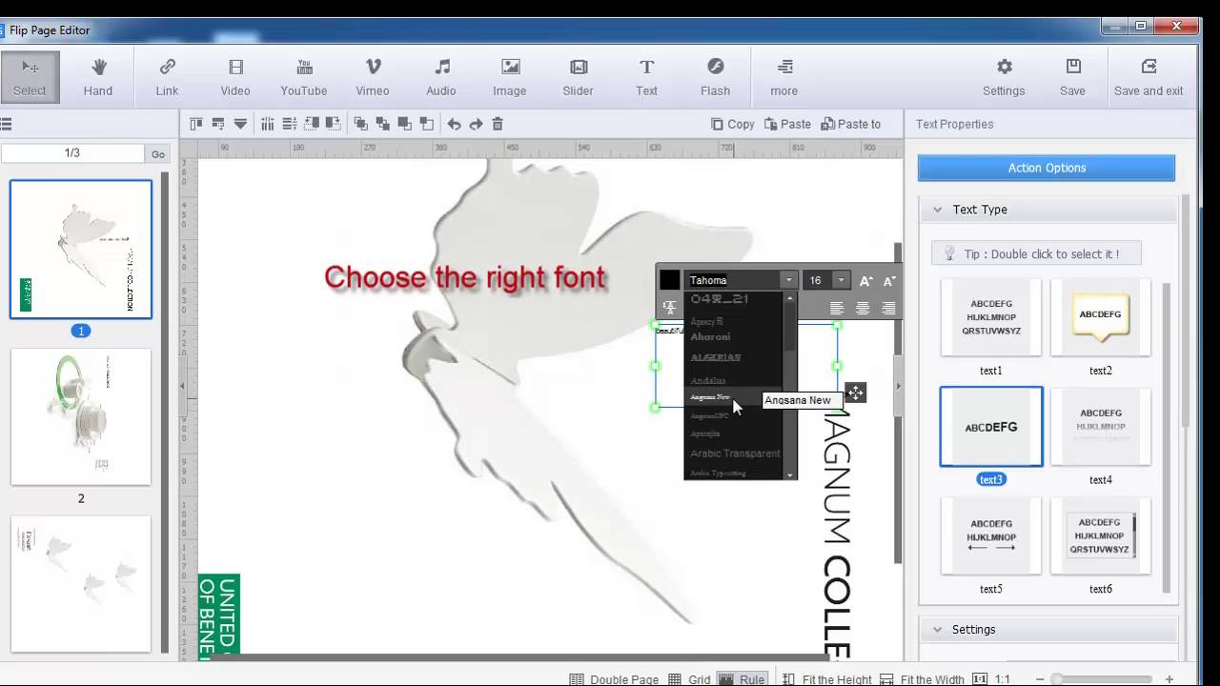Align text right in floating toolbar

pos(888,308)
